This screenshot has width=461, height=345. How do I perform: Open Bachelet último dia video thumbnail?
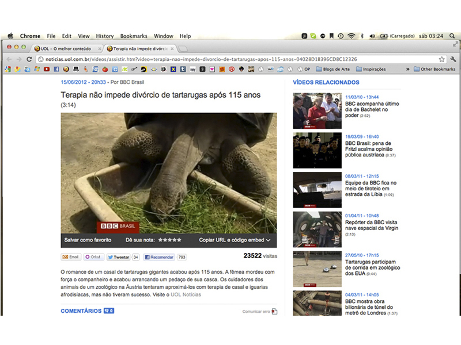318,110
